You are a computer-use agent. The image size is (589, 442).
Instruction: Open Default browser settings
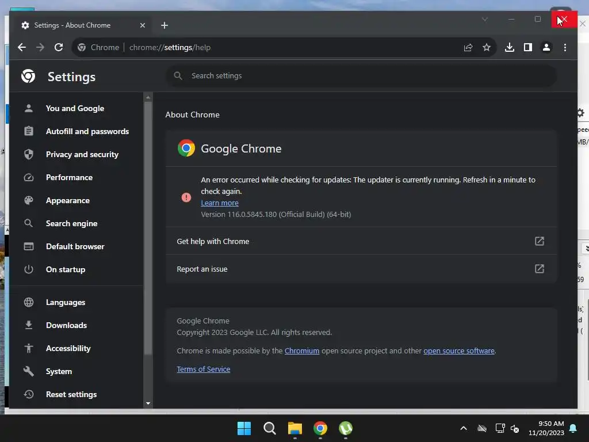tap(75, 246)
